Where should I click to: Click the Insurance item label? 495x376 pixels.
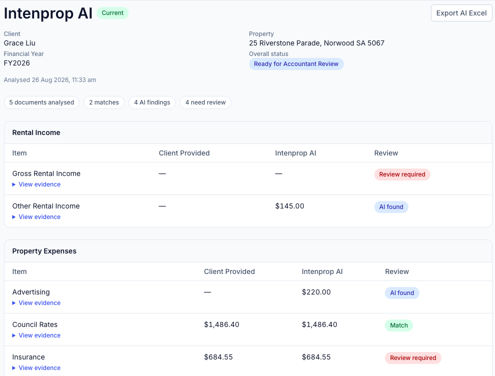coord(29,357)
